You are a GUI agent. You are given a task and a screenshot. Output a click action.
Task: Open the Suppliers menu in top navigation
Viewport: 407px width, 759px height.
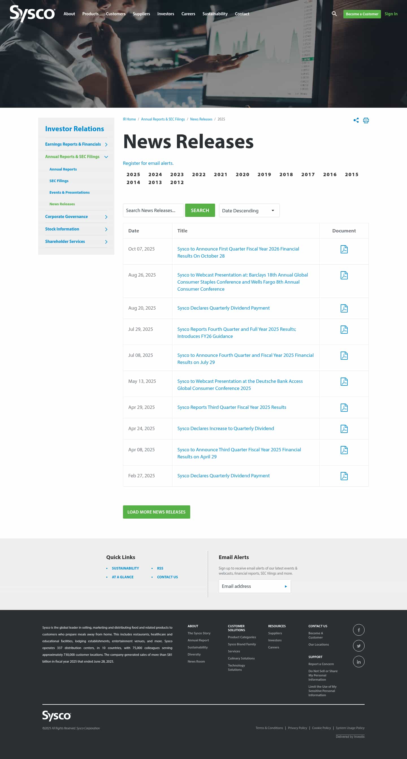point(141,14)
